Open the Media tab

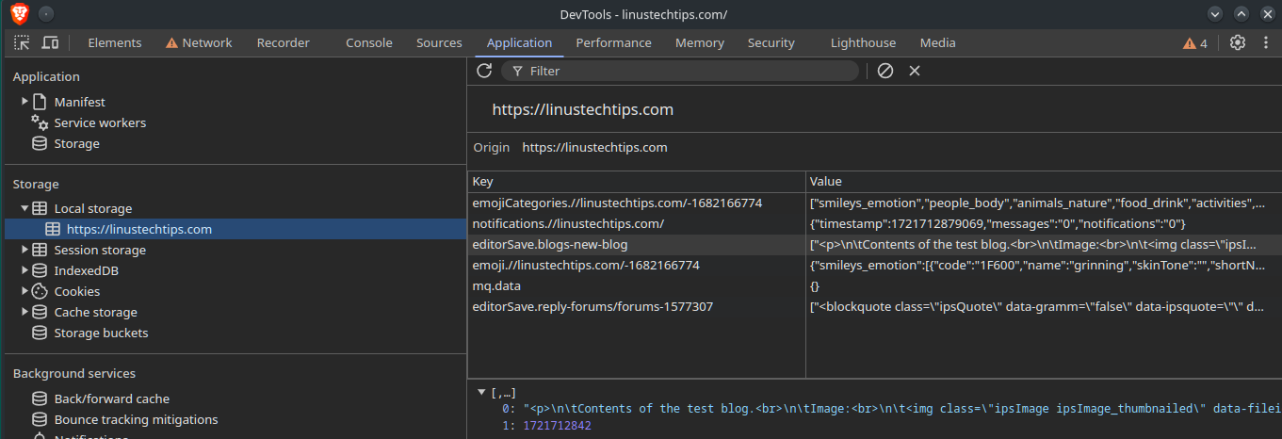tap(938, 42)
